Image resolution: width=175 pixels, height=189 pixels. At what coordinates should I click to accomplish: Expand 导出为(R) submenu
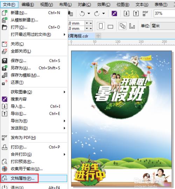64,121
